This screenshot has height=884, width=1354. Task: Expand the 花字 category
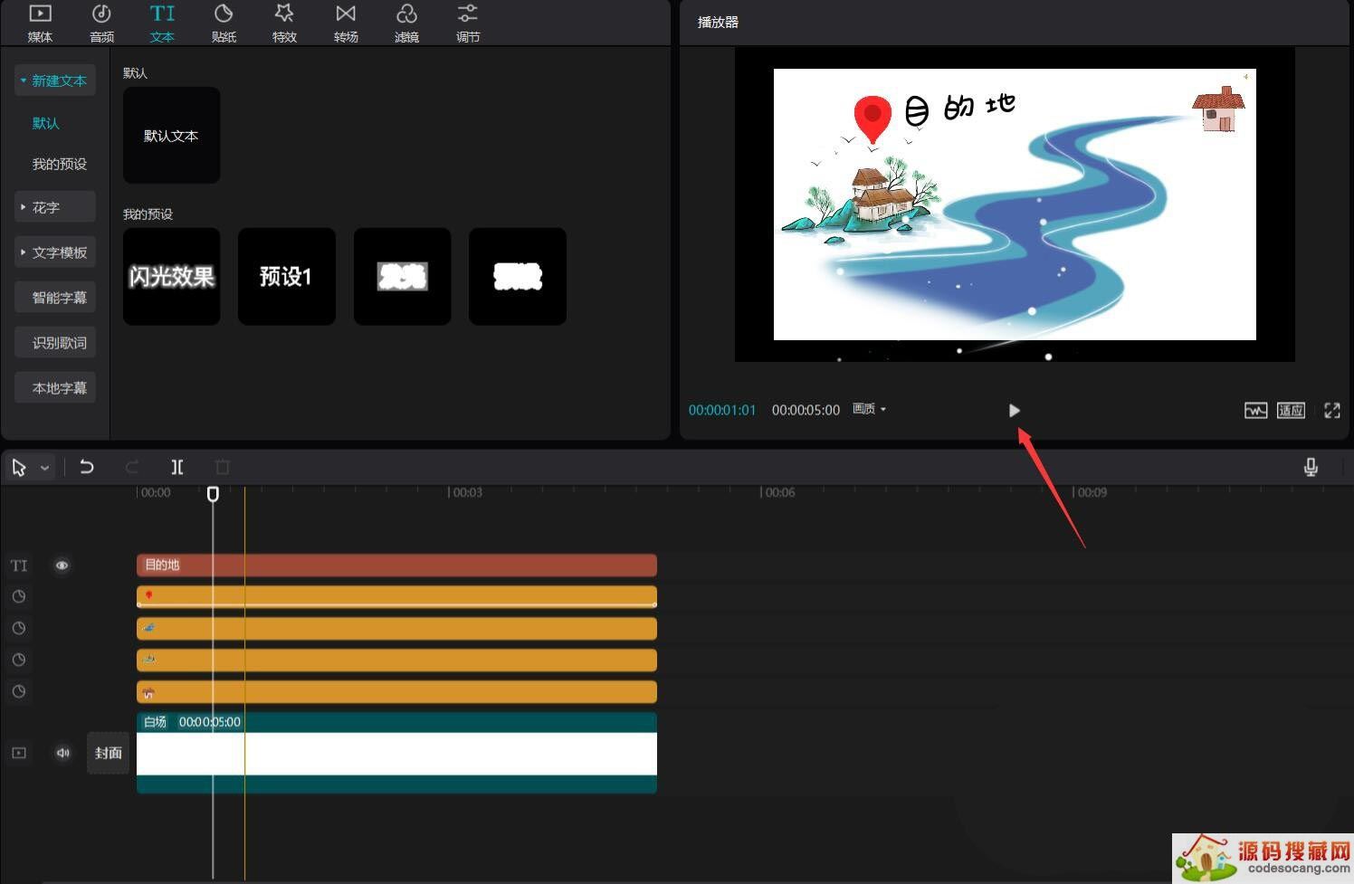click(x=55, y=207)
